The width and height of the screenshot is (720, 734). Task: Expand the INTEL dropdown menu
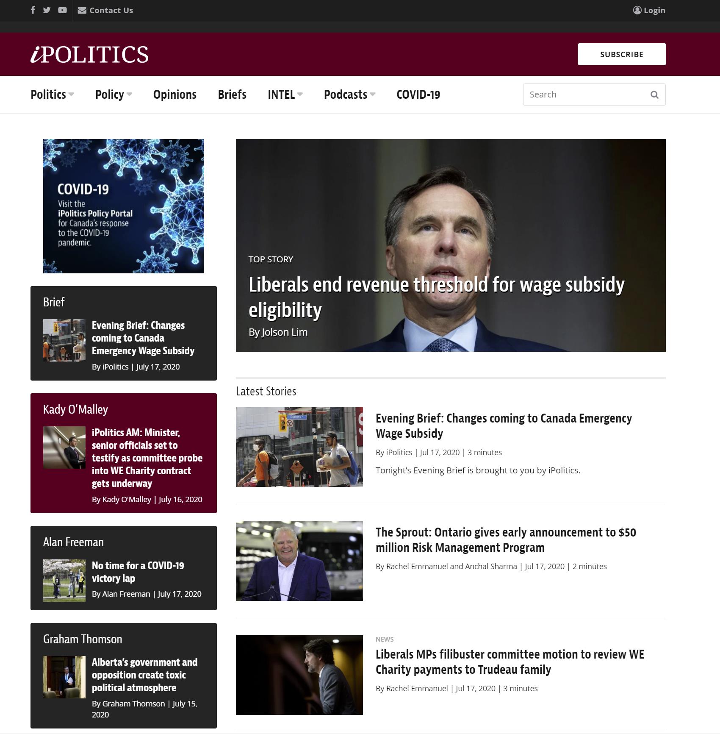(x=285, y=95)
